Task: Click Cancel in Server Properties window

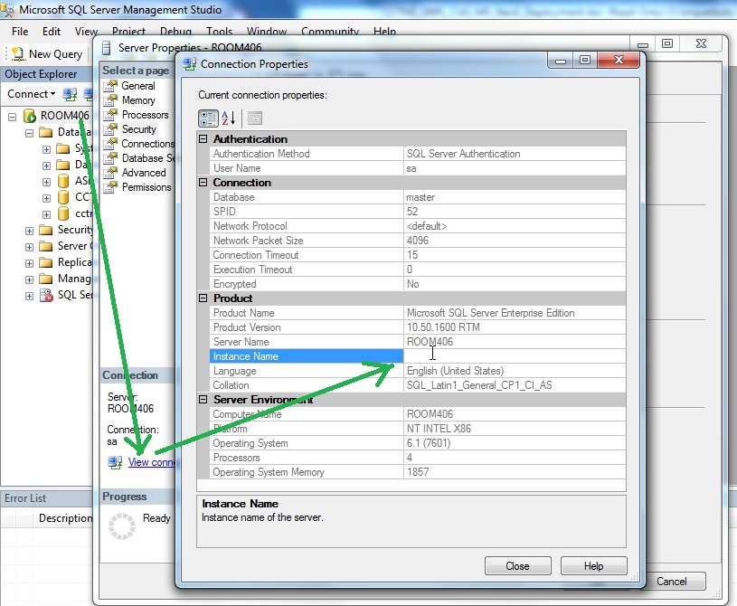Action: tap(672, 582)
